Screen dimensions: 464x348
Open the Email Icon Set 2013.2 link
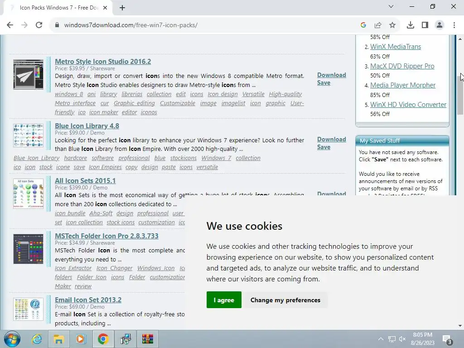pyautogui.click(x=88, y=300)
